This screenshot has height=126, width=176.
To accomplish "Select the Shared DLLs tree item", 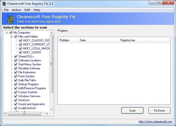I will click(26, 56).
